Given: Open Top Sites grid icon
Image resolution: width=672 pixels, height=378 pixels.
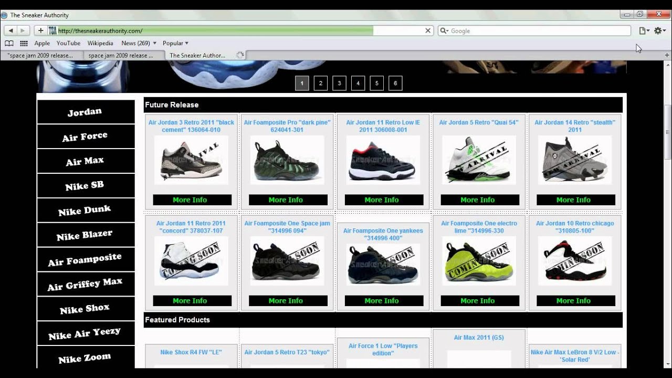Looking at the screenshot, I should (24, 43).
